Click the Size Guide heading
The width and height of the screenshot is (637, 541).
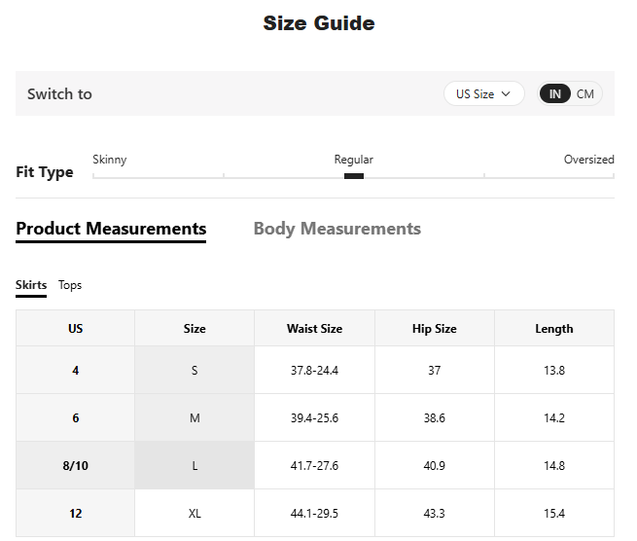pos(319,23)
